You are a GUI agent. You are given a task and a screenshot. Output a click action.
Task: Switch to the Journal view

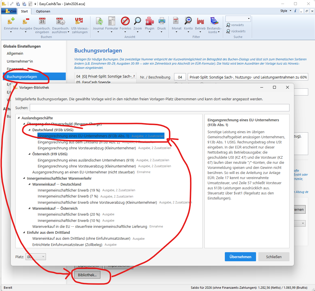98,24
